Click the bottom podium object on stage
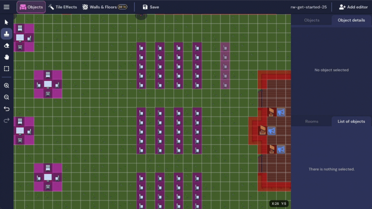Screen dimensions: 372x209 pos(272,149)
